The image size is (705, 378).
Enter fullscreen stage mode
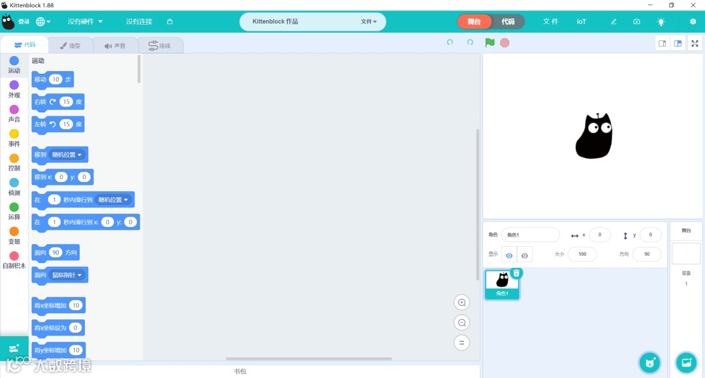point(695,43)
